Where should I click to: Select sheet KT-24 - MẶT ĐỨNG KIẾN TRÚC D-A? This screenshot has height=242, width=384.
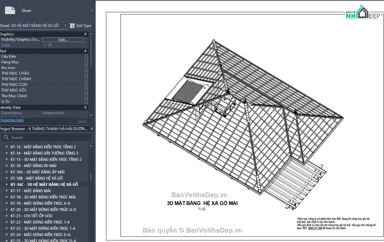[x=40, y=235]
